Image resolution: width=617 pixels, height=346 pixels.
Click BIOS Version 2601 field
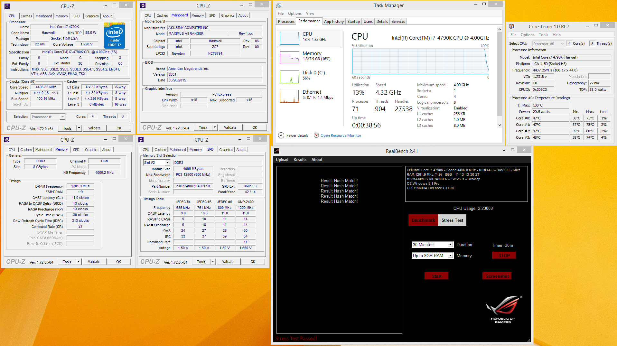pos(215,74)
